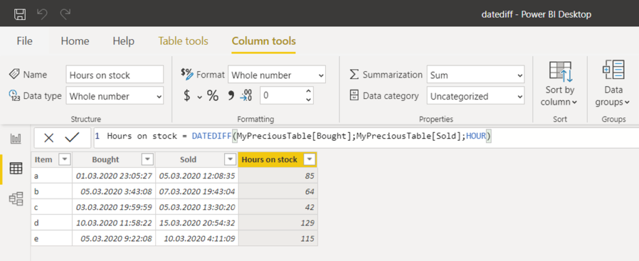Increase the decimal places value
639x261 pixels.
[x=308, y=91]
